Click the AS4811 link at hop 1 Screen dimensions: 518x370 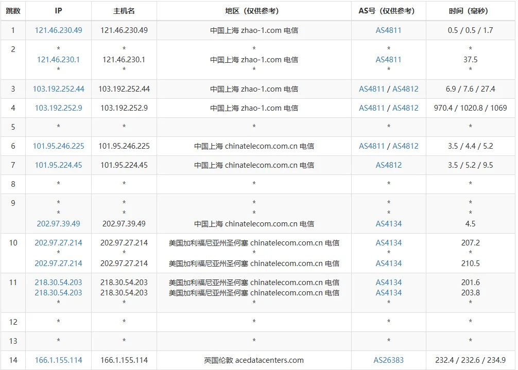389,30
